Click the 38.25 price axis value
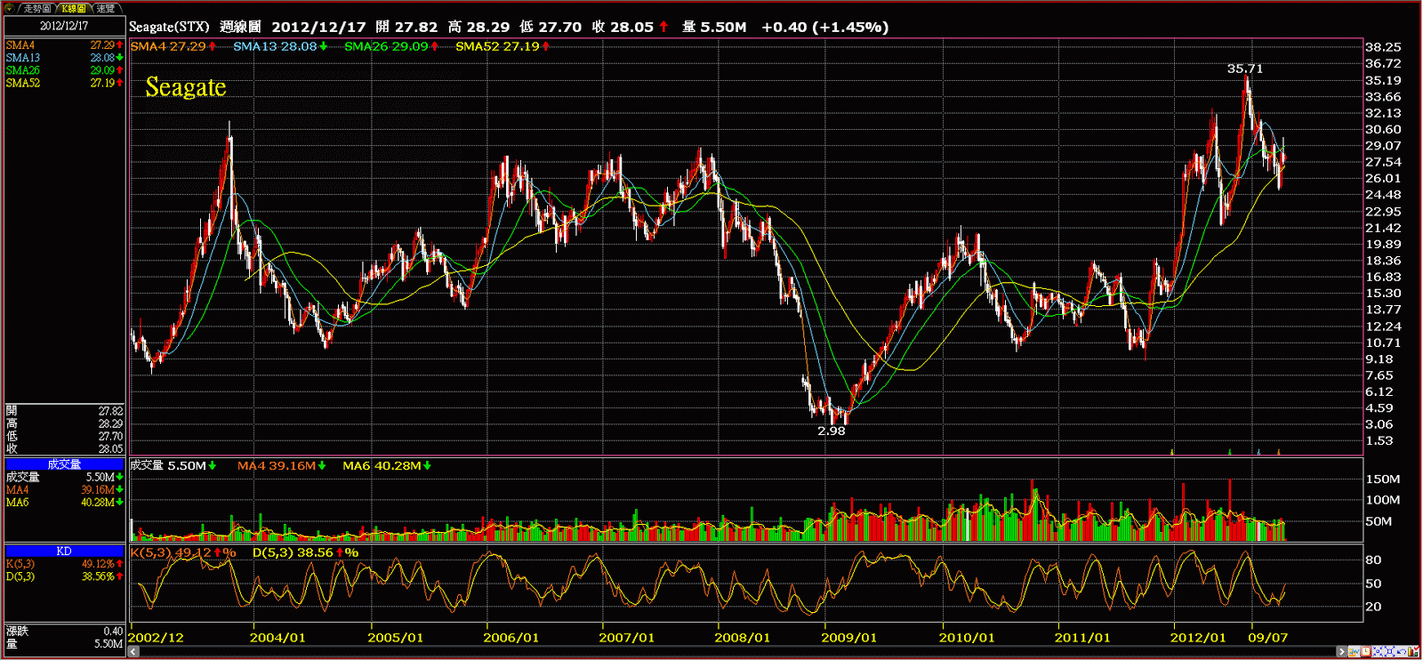This screenshot has height=661, width=1423. click(x=1383, y=47)
